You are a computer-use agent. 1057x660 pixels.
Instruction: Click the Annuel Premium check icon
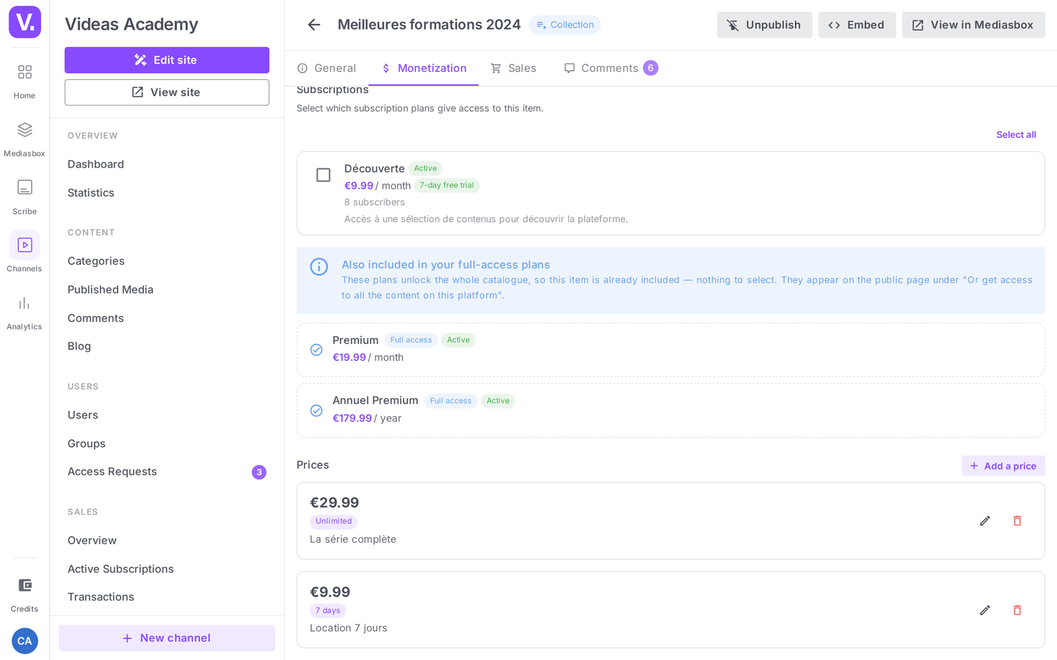coord(316,411)
